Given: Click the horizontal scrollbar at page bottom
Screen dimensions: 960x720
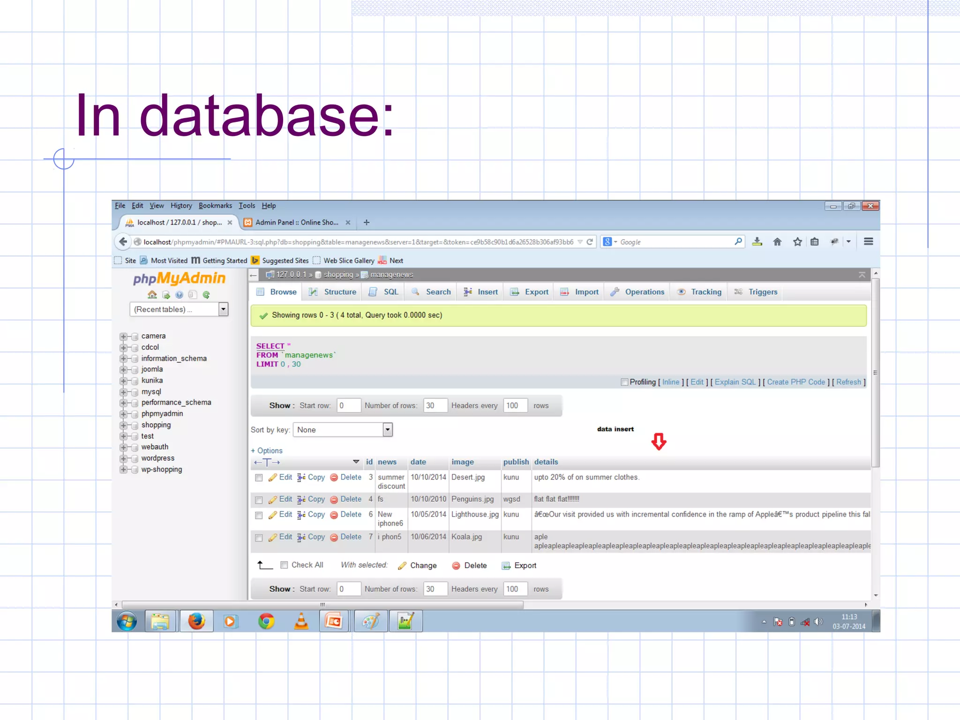Looking at the screenshot, I should pos(322,605).
